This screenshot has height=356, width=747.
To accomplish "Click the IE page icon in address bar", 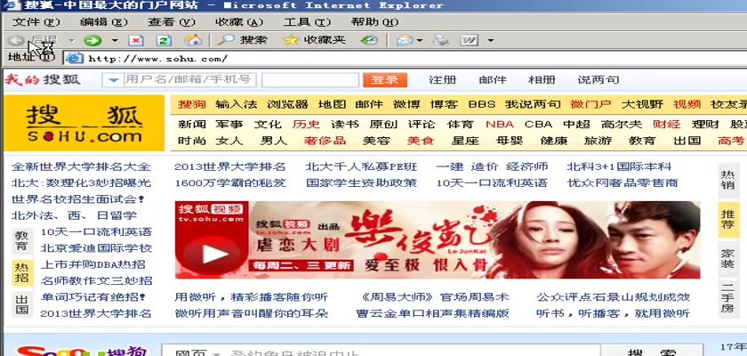I will [75, 58].
